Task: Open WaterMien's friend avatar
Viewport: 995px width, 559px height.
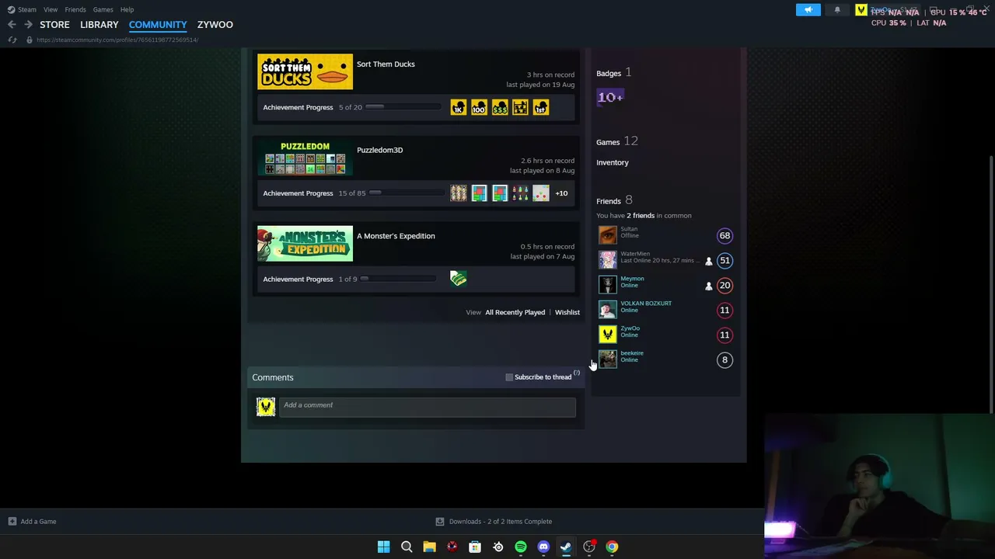Action: click(x=607, y=260)
